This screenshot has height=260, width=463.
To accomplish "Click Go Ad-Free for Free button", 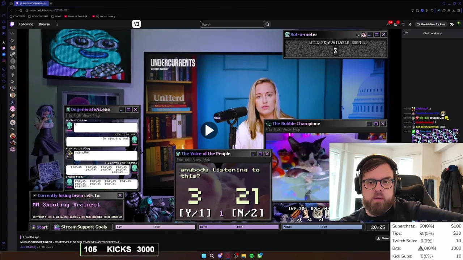I will pyautogui.click(x=431, y=24).
